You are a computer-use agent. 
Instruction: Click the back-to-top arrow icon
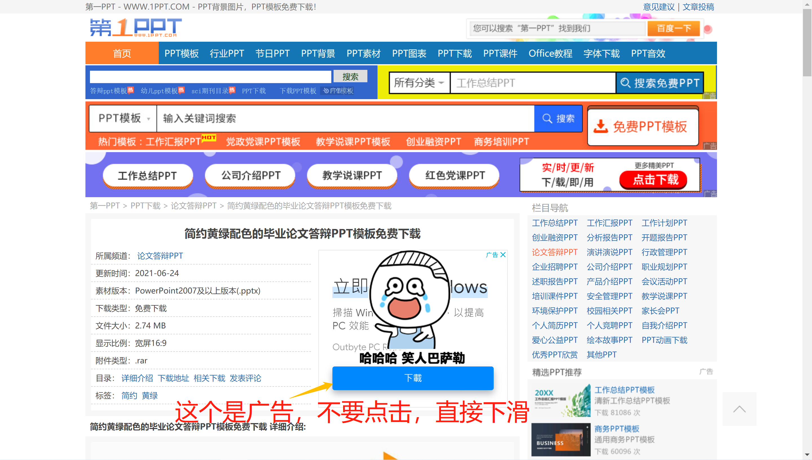click(740, 409)
